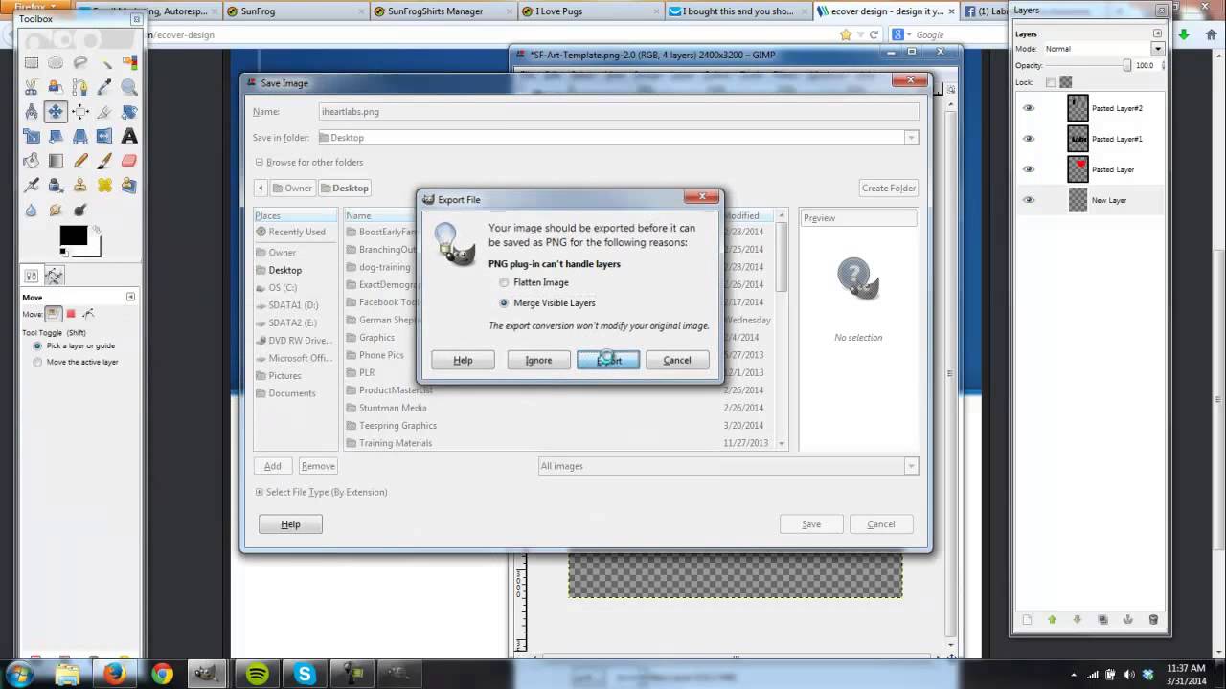
Task: Select the Paintbrush tool
Action: [104, 161]
